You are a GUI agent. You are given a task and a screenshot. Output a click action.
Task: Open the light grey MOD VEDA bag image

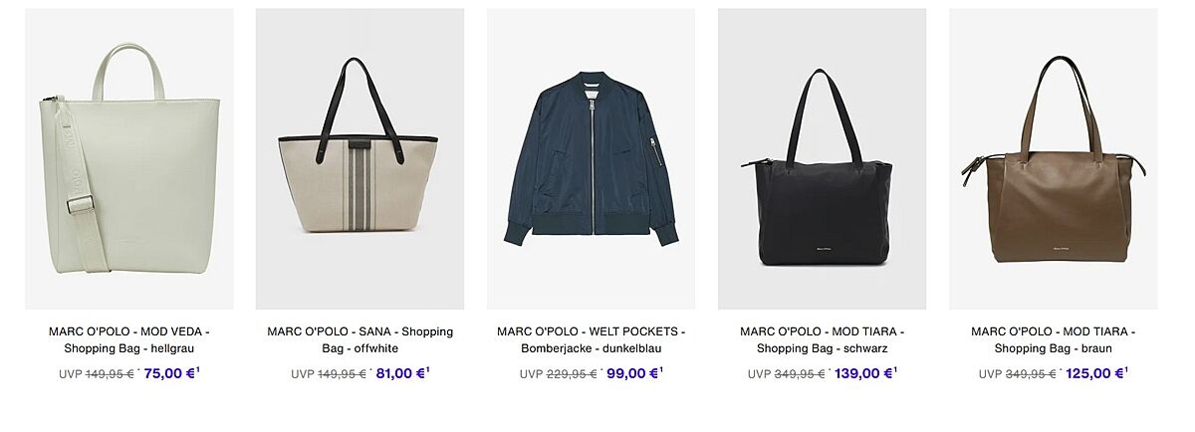point(129,159)
